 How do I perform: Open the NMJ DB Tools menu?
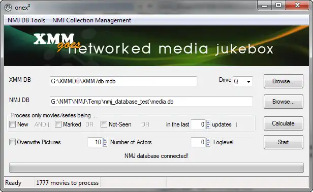click(x=26, y=20)
